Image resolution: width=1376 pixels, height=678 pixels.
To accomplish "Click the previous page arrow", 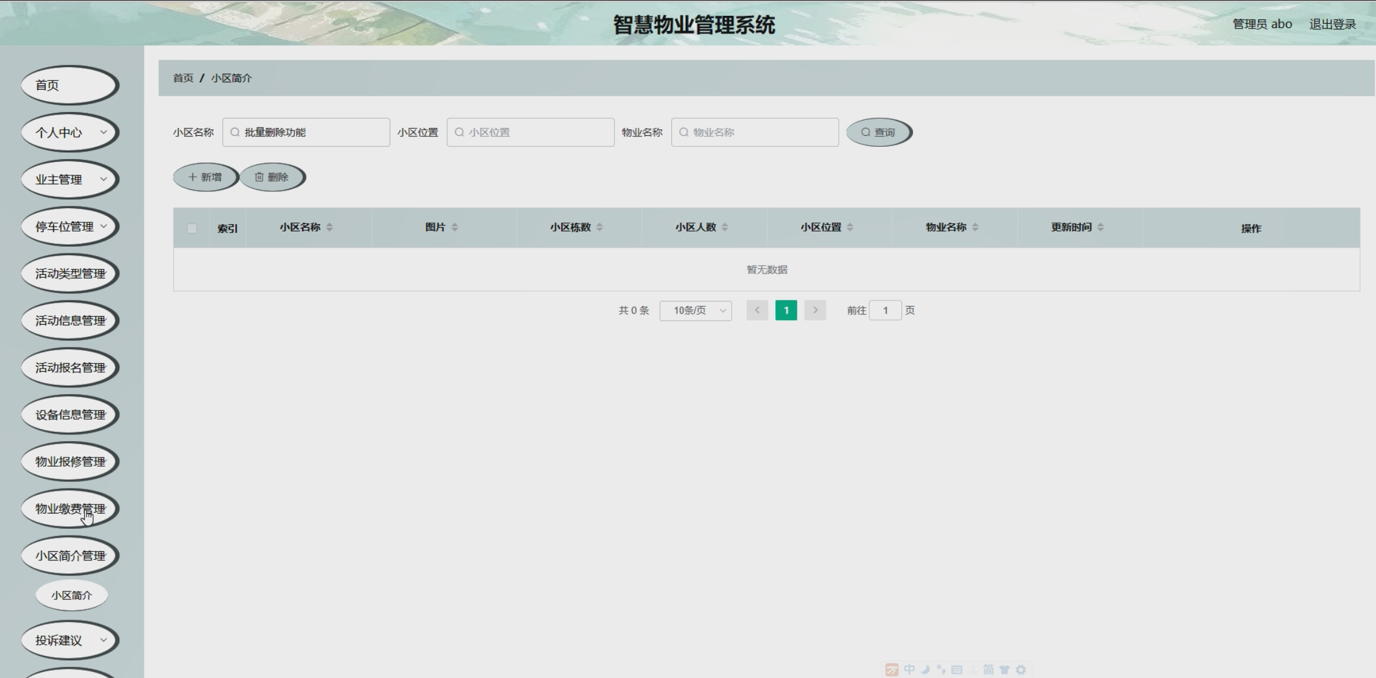I will click(x=757, y=310).
